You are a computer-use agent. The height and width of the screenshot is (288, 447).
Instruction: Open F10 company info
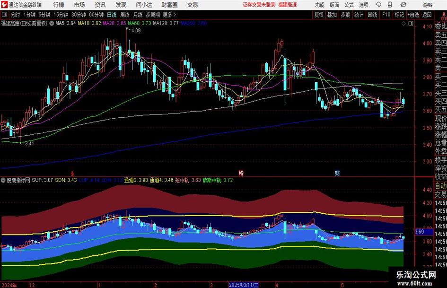pyautogui.click(x=386, y=15)
